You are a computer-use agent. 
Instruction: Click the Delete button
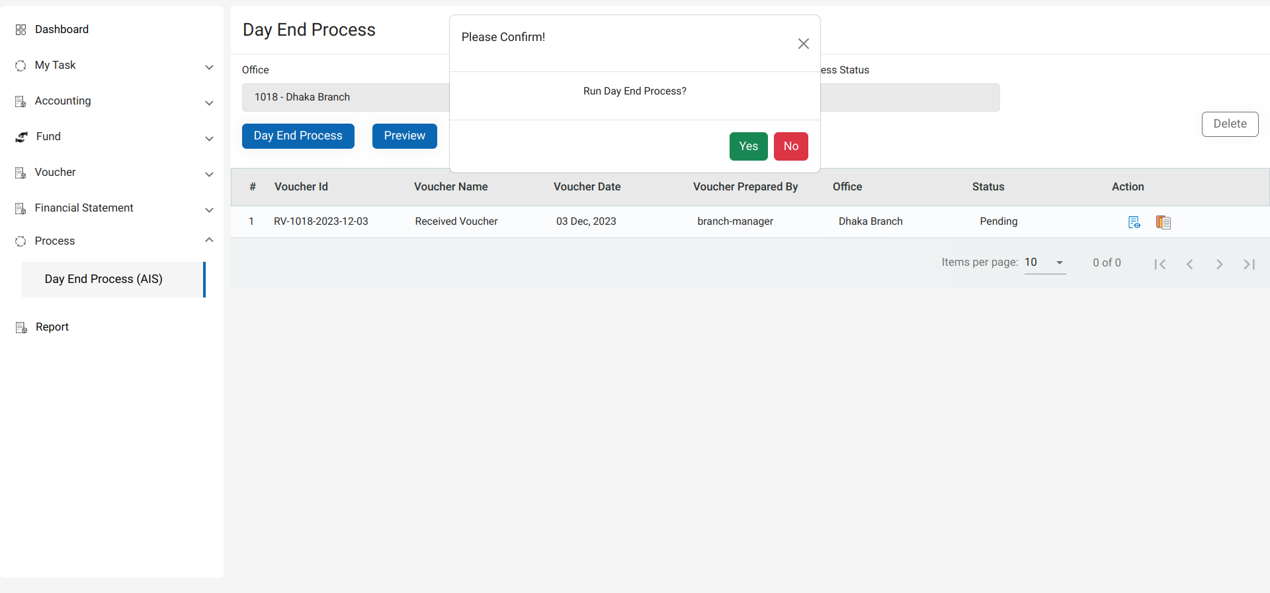(x=1230, y=124)
